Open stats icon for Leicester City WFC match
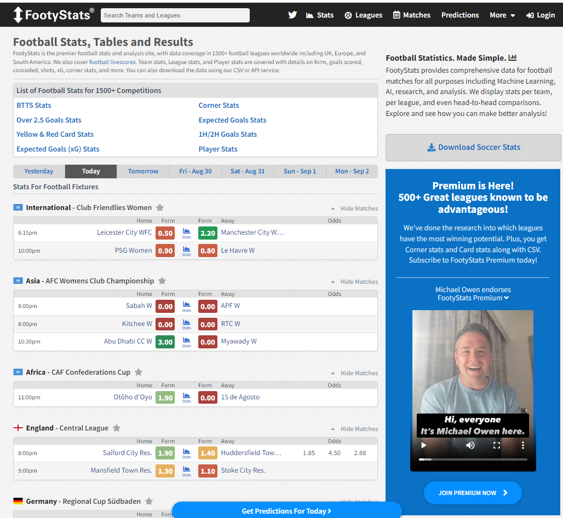Viewport: 563px width, 518px height. (x=186, y=233)
